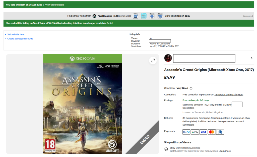The height and width of the screenshot is (157, 257).
Task: Click the Sponsored label
Action: [x=248, y=16]
